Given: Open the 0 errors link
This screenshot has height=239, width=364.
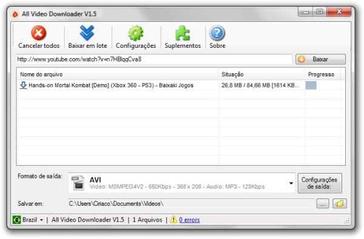Looking at the screenshot, I should (189, 220).
